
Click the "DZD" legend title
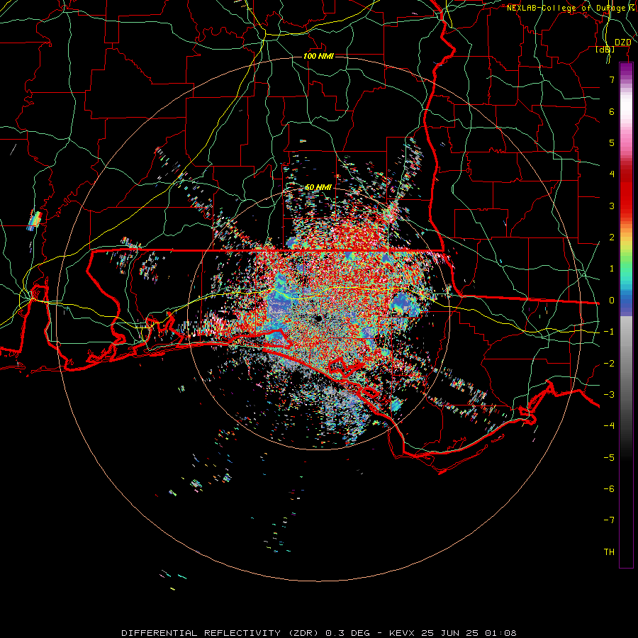point(623,43)
